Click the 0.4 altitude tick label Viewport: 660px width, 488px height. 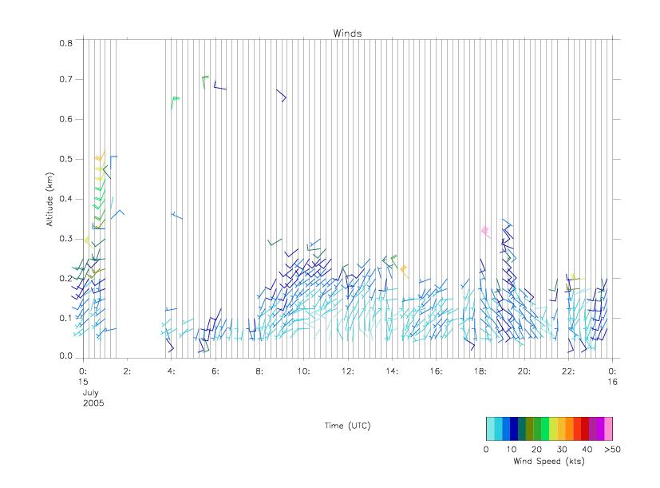[65, 199]
